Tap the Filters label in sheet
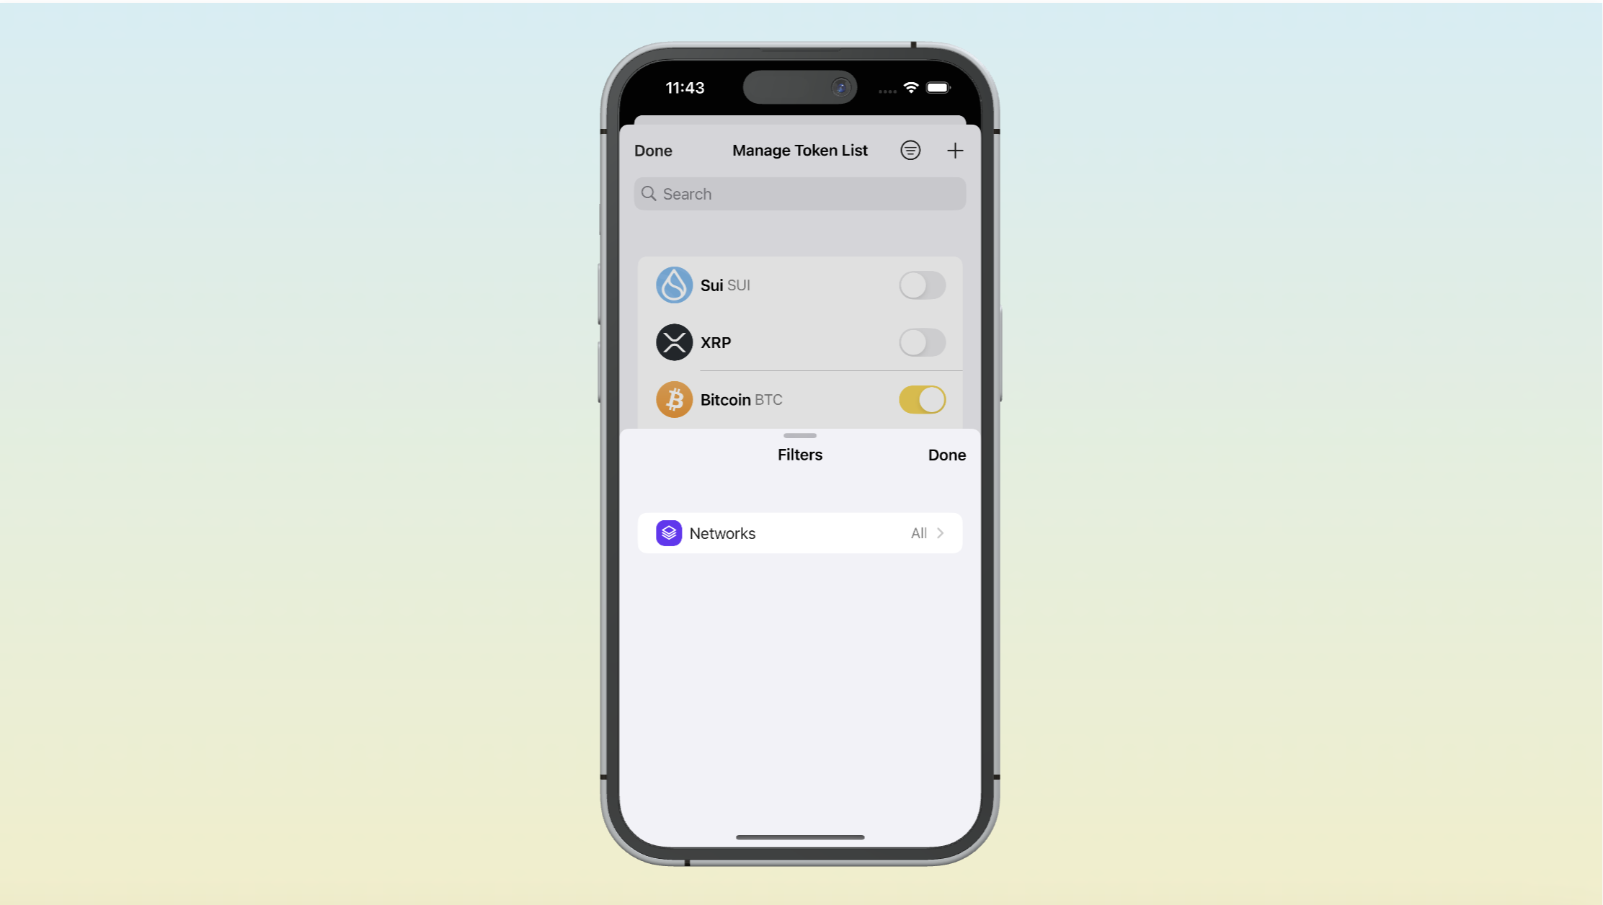Image resolution: width=1603 pixels, height=905 pixels. [x=800, y=455]
